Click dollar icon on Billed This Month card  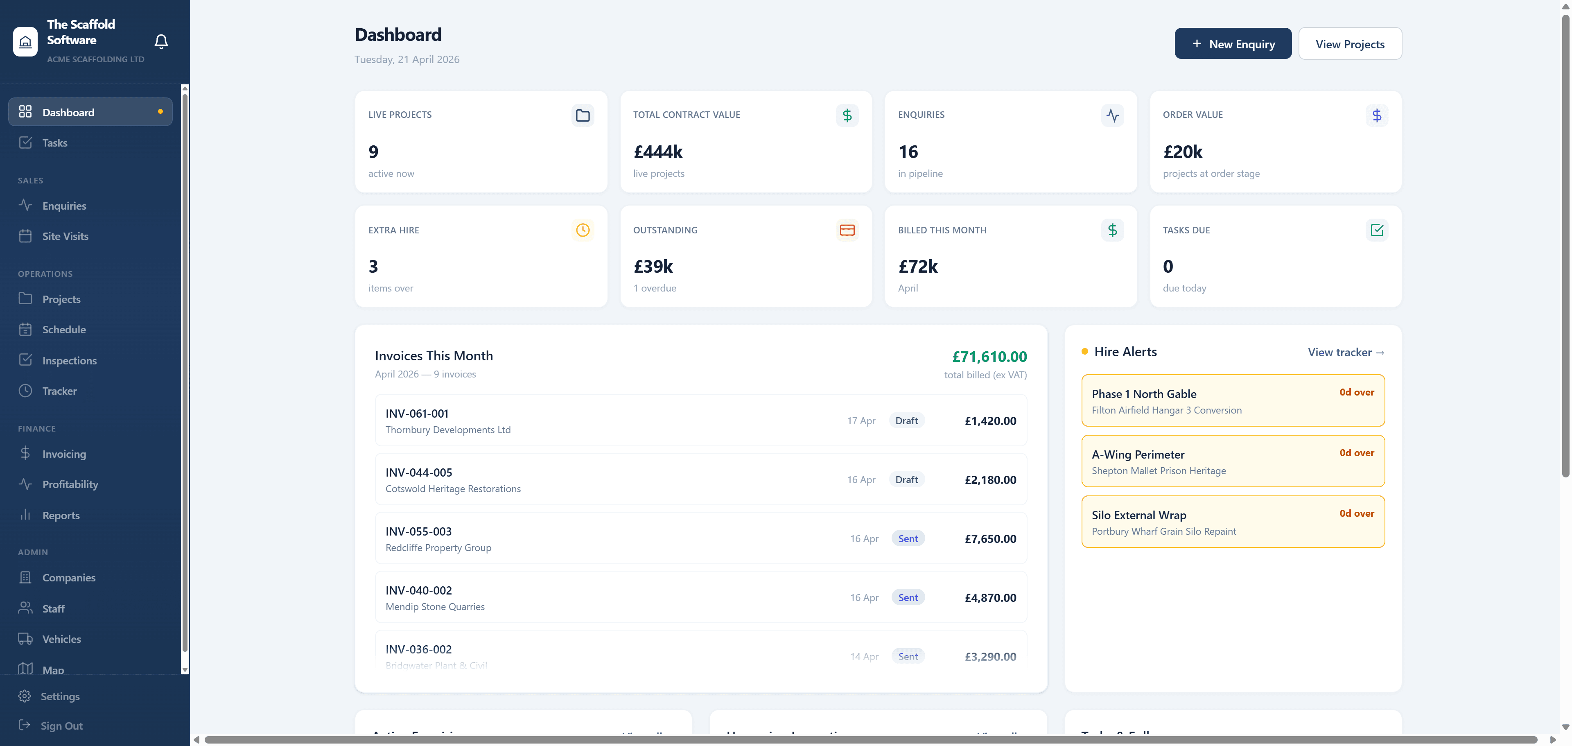click(1112, 230)
